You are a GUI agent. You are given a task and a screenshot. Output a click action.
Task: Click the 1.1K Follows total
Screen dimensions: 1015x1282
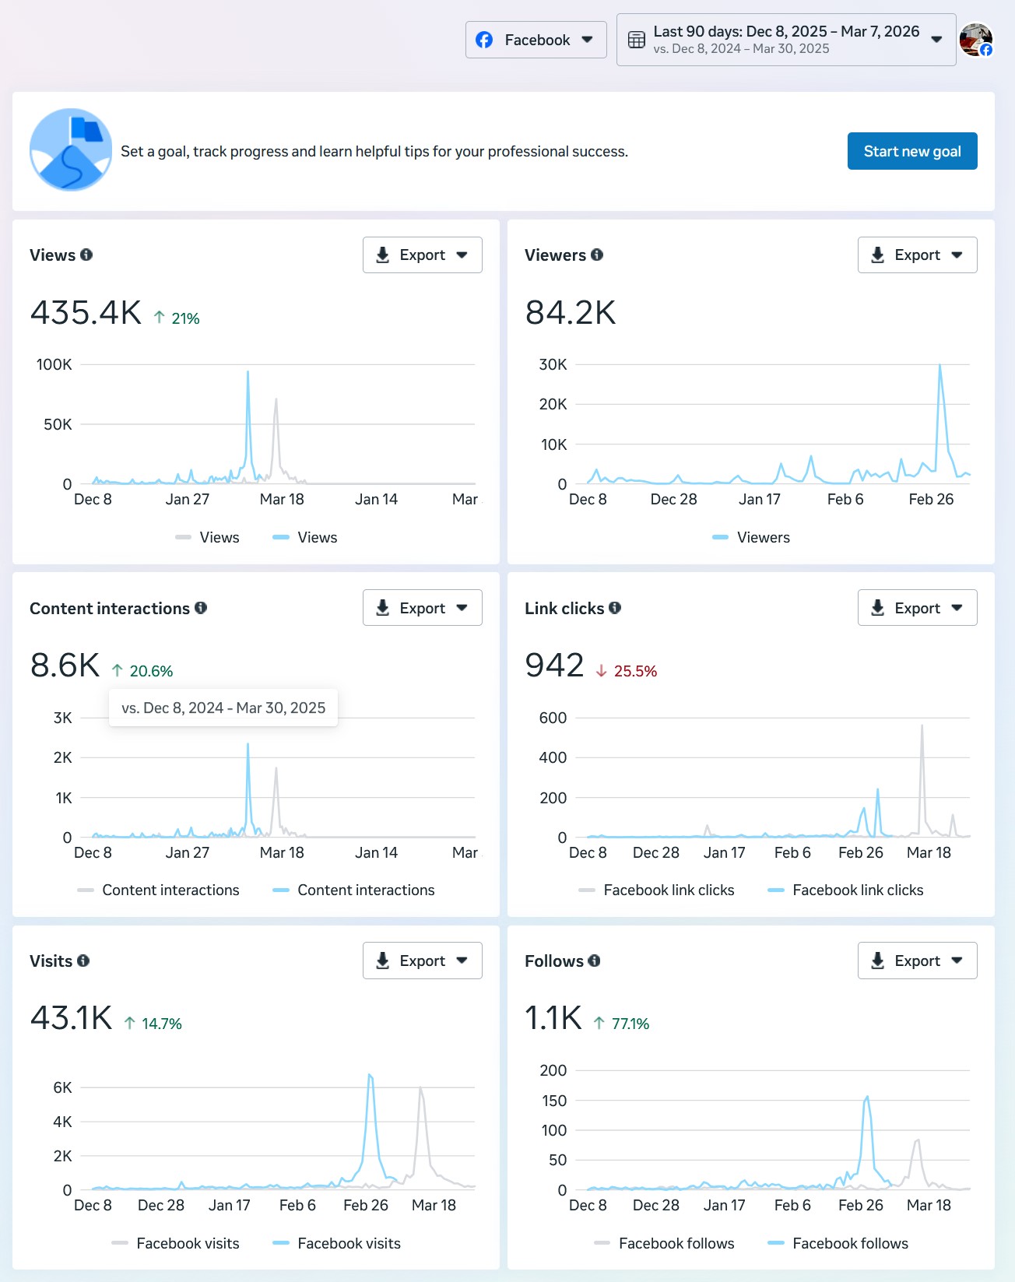(553, 1018)
